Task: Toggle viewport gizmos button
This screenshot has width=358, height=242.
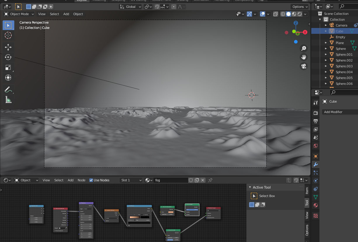Action: [x=249, y=14]
